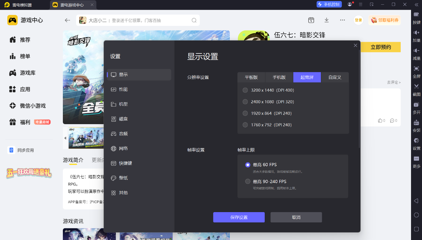The image size is (422, 240).
Task: Open the hamburger menu in title bar
Action: 360,4
